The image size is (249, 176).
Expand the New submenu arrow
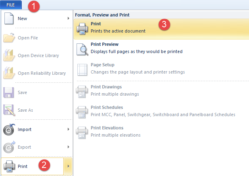[68, 18]
